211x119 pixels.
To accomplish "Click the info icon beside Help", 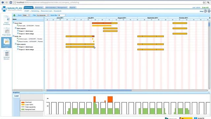I will point(209,11).
